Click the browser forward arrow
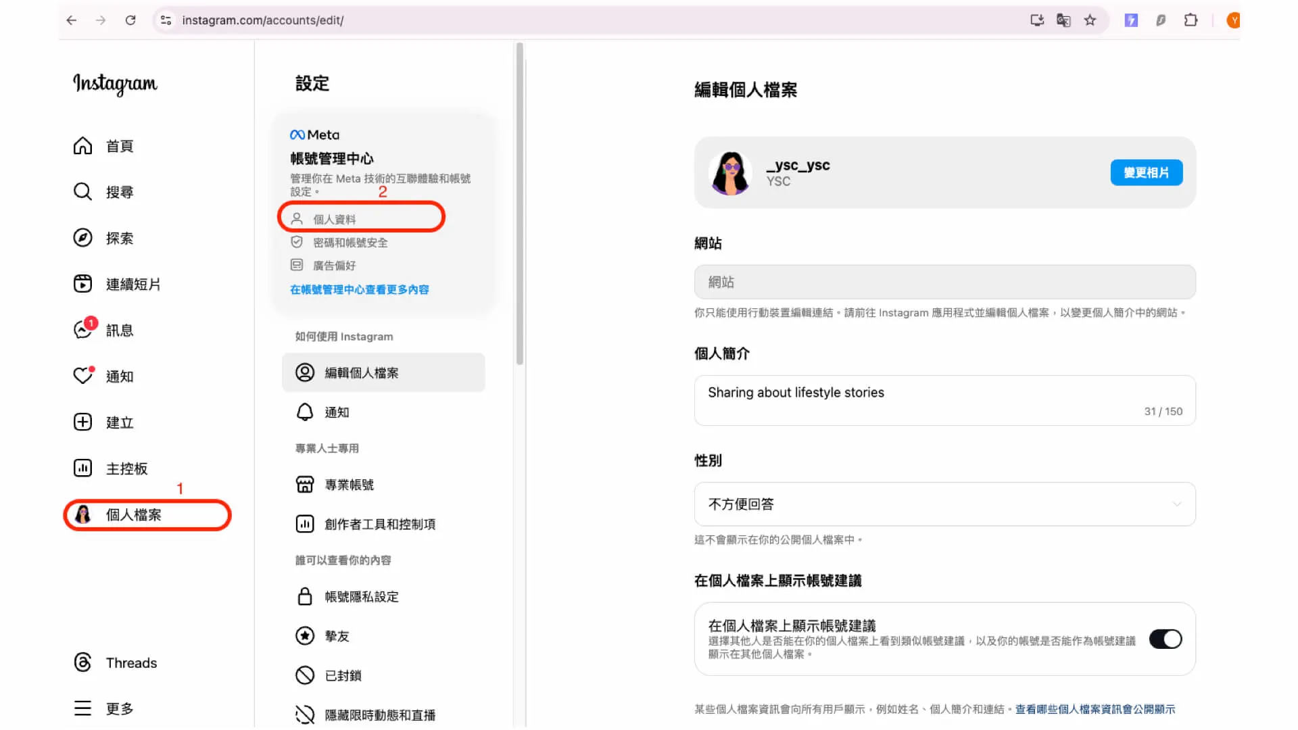Image resolution: width=1298 pixels, height=730 pixels. coord(101,20)
